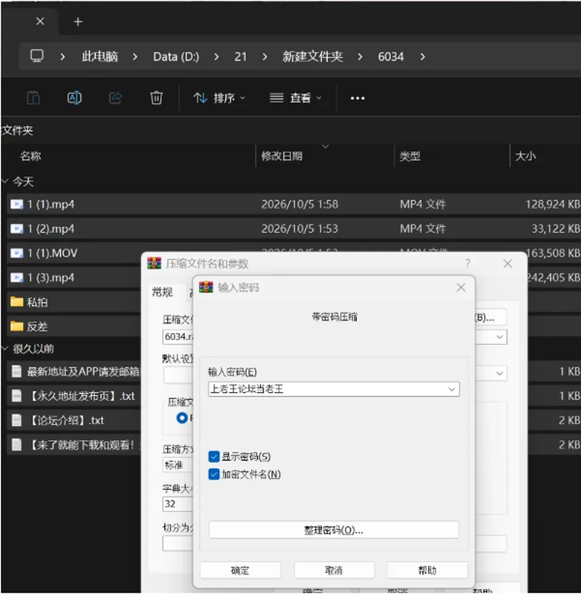Screen dimensions: 581x594
Task: Toggle the 显示密码(S) checkbox
Action: point(214,457)
